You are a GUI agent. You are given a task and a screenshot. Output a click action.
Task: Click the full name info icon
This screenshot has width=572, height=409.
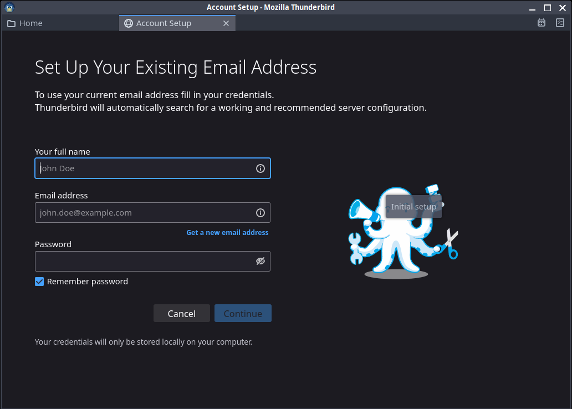pyautogui.click(x=260, y=168)
